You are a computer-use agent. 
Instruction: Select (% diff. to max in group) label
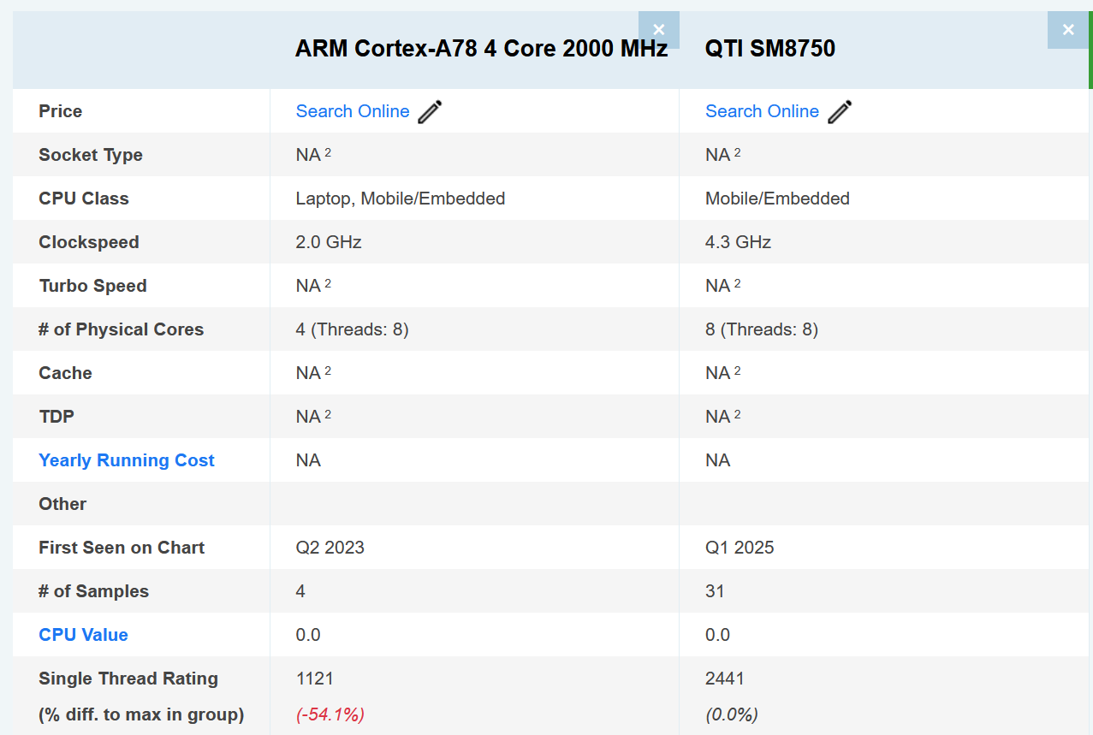pos(141,714)
